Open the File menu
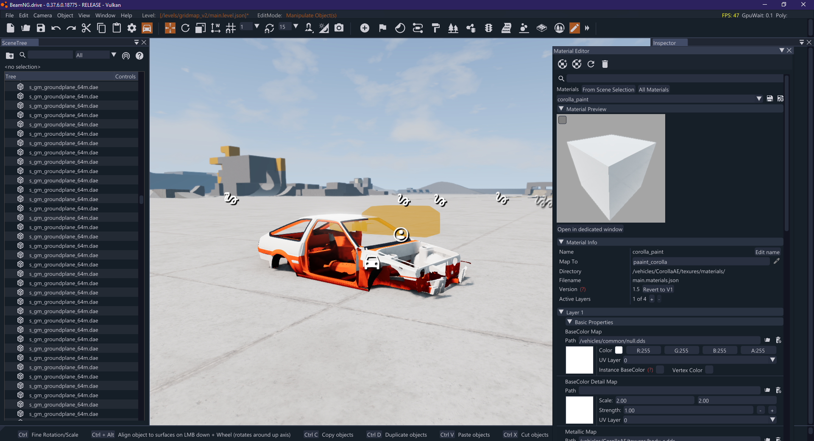 [x=9, y=15]
